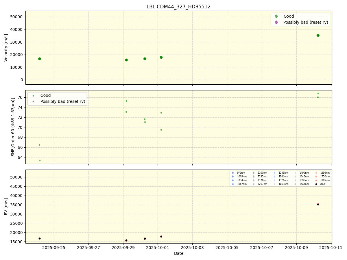The image size is (347, 260).
Task: Click the RV [m/s] axis label
Action: 6,207
